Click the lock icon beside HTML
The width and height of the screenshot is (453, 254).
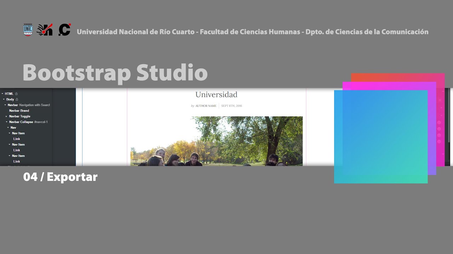point(16,94)
